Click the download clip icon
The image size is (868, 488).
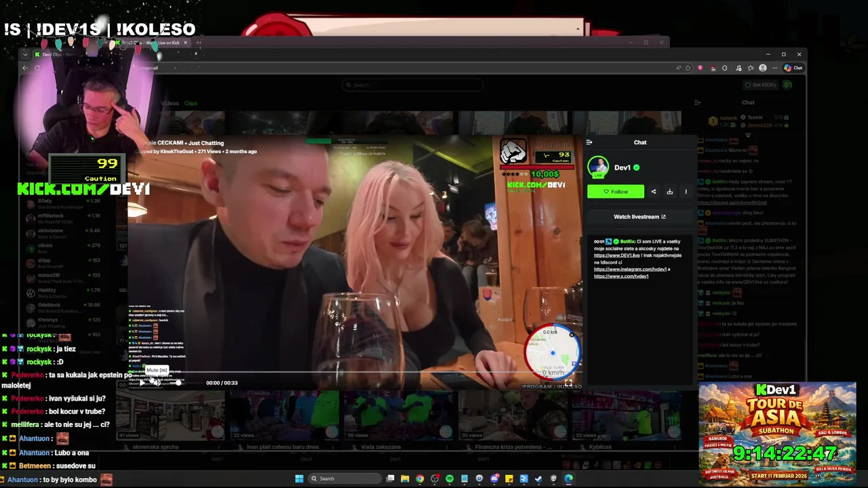tap(669, 192)
